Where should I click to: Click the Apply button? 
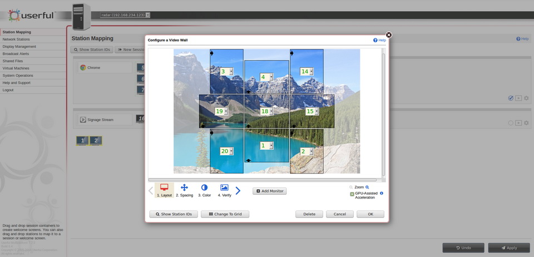[x=509, y=248]
